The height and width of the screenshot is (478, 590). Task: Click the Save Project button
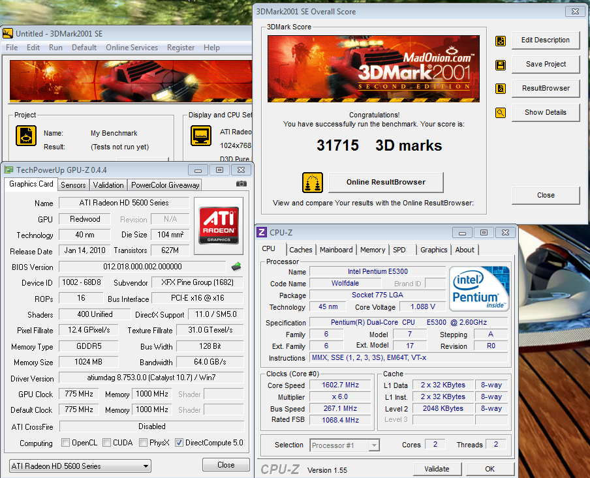pos(545,64)
